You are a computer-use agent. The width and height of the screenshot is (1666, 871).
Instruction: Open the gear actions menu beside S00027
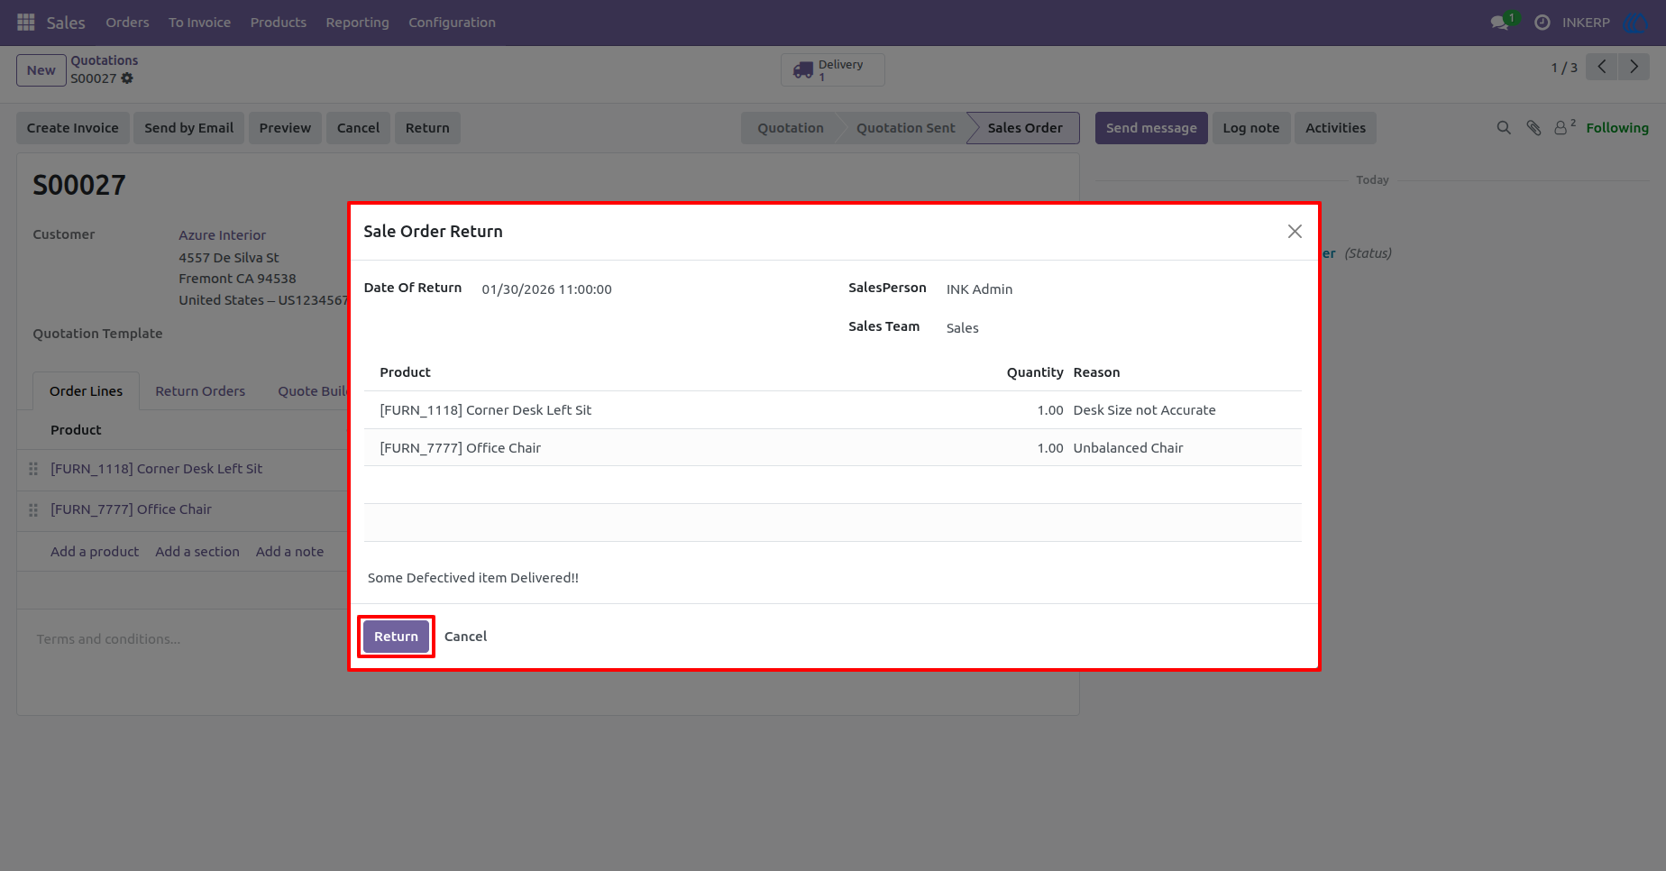(127, 78)
